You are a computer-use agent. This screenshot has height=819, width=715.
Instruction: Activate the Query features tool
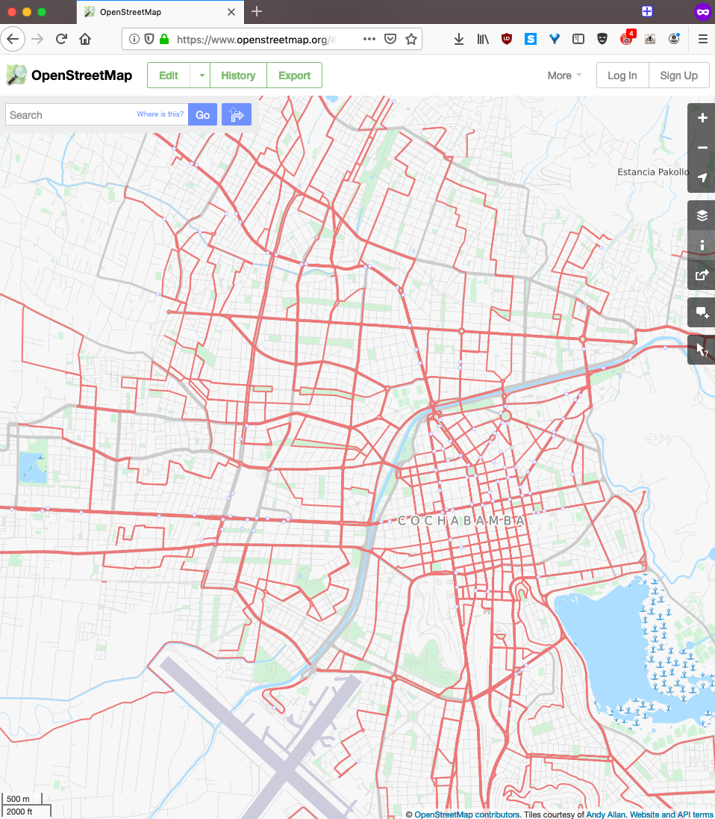point(702,350)
